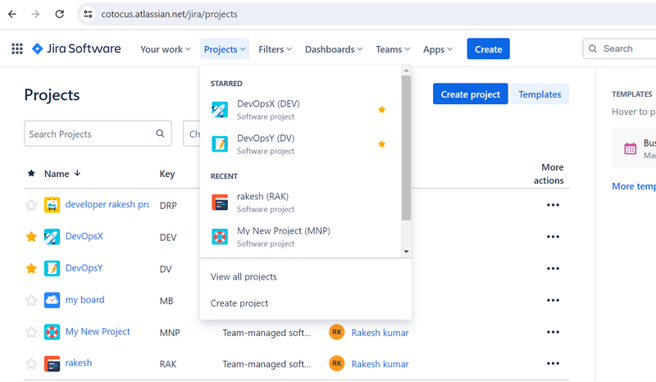The height and width of the screenshot is (382, 656).
Task: Select View all projects menu item
Action: click(244, 277)
